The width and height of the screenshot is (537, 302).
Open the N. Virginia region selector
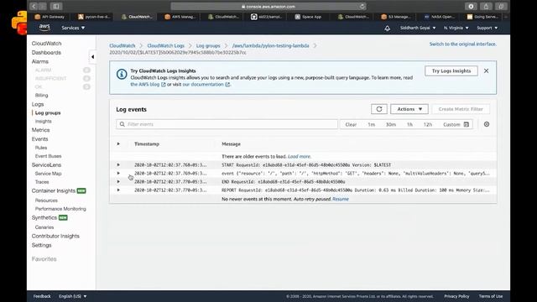(456, 28)
